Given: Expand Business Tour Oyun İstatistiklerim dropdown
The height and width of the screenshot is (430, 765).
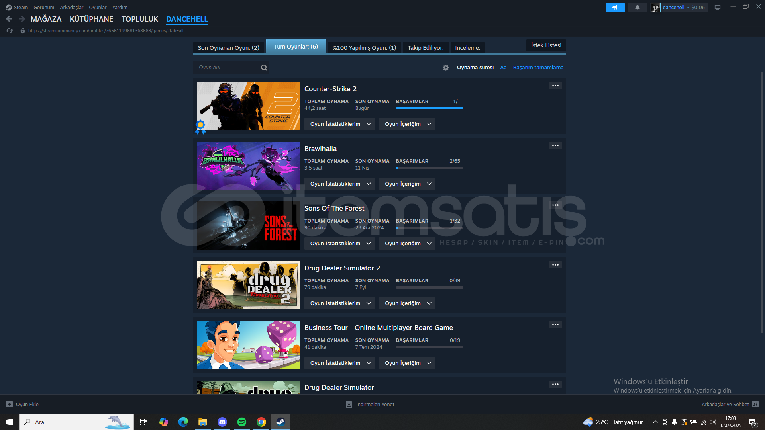Looking at the screenshot, I should coord(339,363).
